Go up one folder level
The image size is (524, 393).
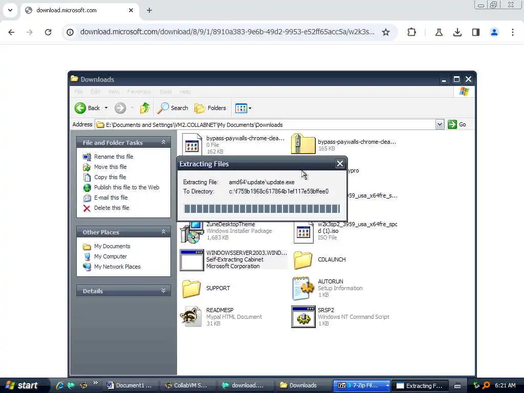[145, 108]
